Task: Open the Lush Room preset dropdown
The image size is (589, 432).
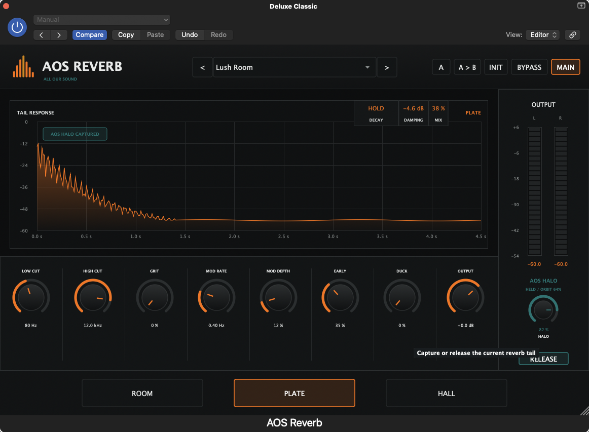Action: 294,67
